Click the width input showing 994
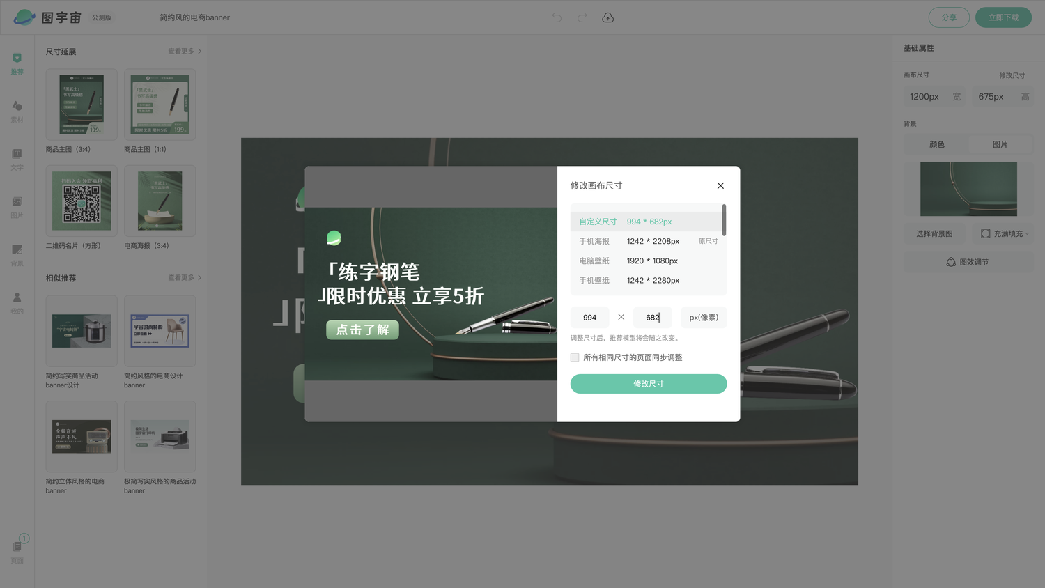This screenshot has width=1045, height=588. 589,317
